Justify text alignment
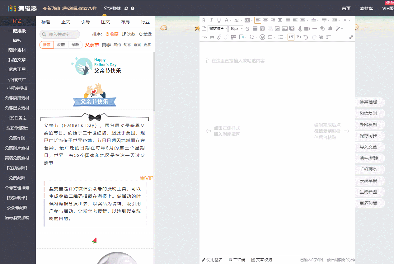This screenshot has height=264, width=394. tap(288, 20)
